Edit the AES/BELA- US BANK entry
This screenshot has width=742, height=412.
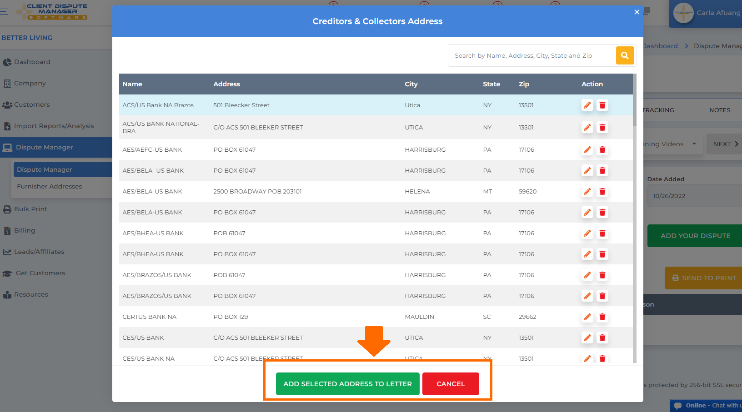(587, 170)
